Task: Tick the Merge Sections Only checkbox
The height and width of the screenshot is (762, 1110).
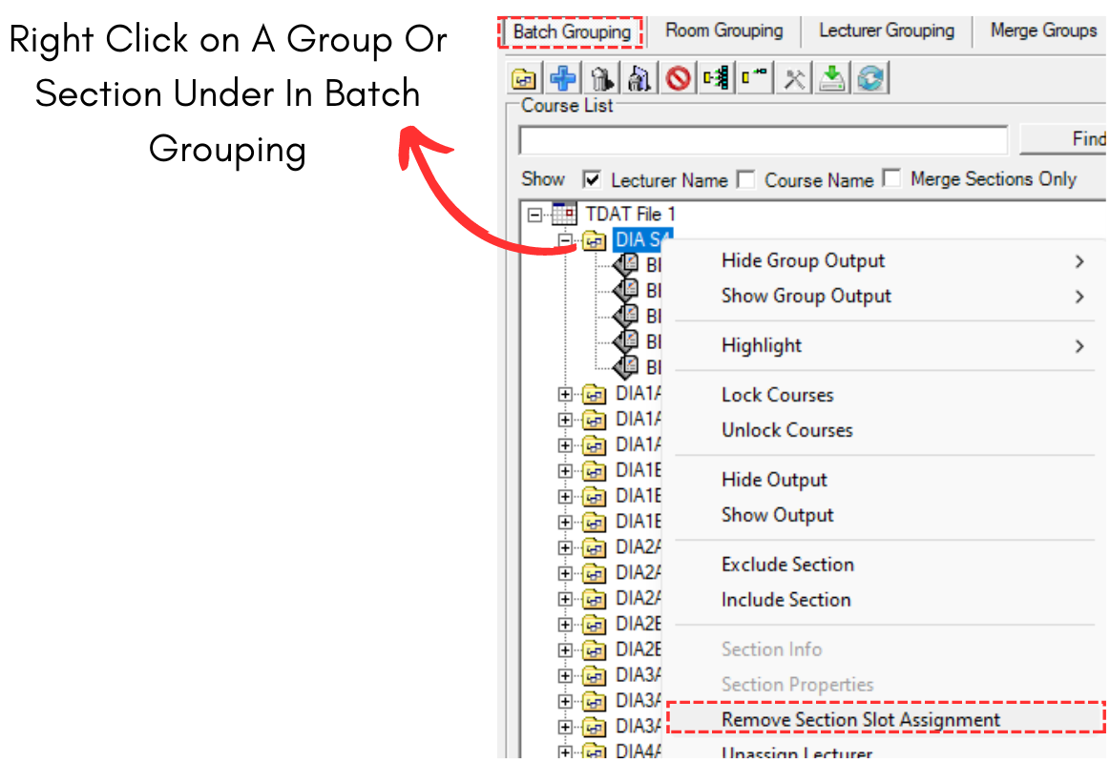Action: point(892,179)
